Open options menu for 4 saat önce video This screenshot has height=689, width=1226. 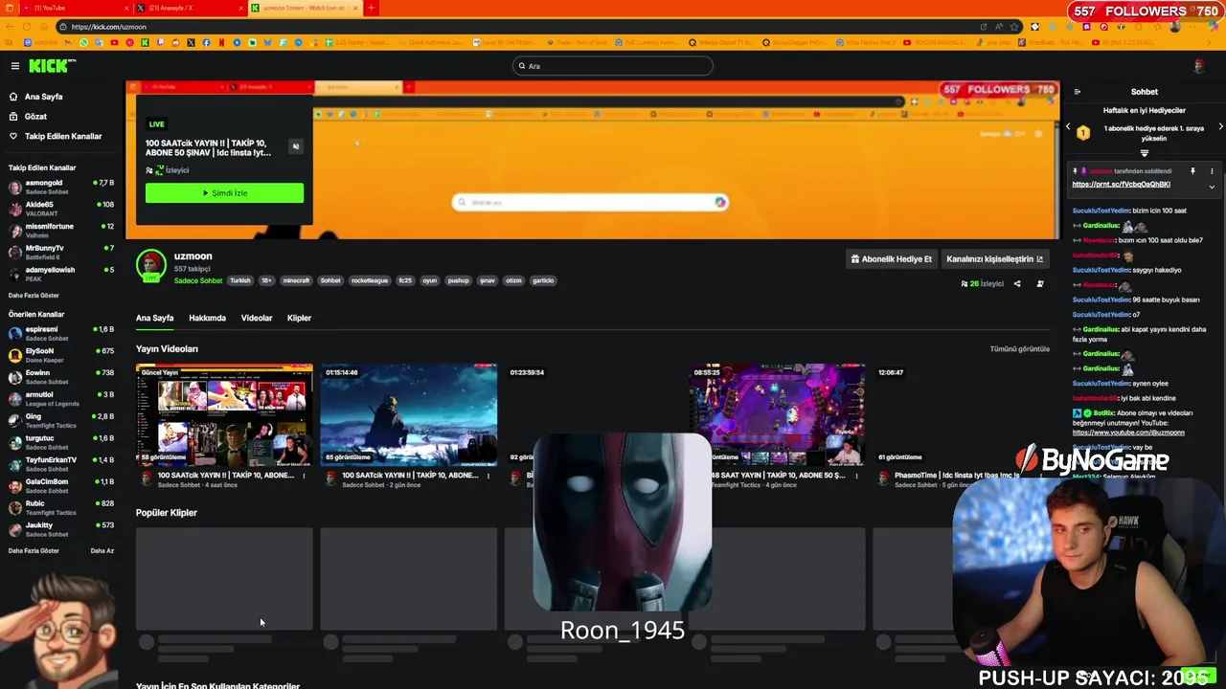click(x=305, y=476)
